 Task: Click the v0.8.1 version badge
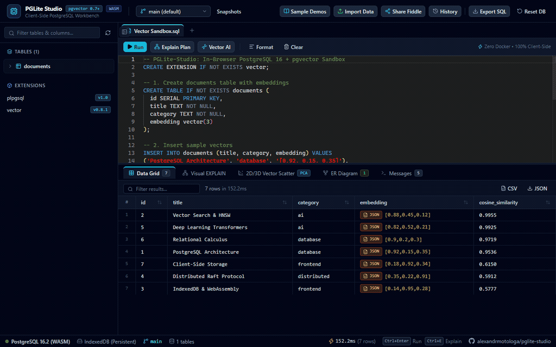click(100, 110)
